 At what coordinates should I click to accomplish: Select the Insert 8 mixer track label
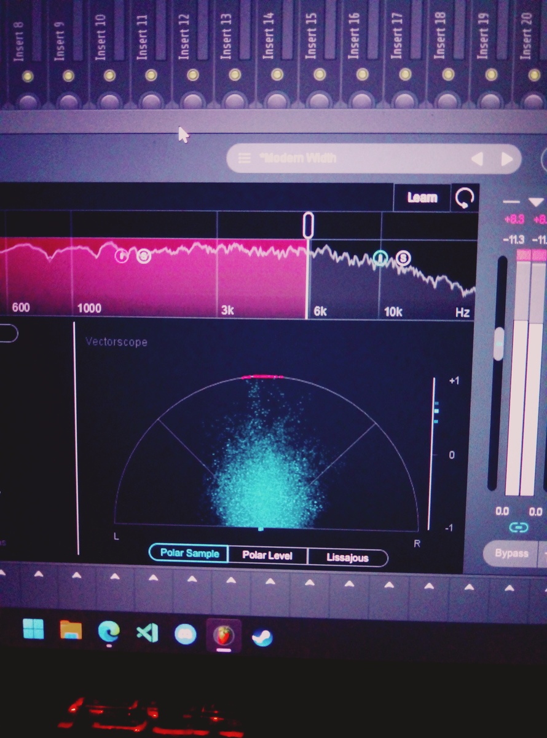(x=18, y=41)
